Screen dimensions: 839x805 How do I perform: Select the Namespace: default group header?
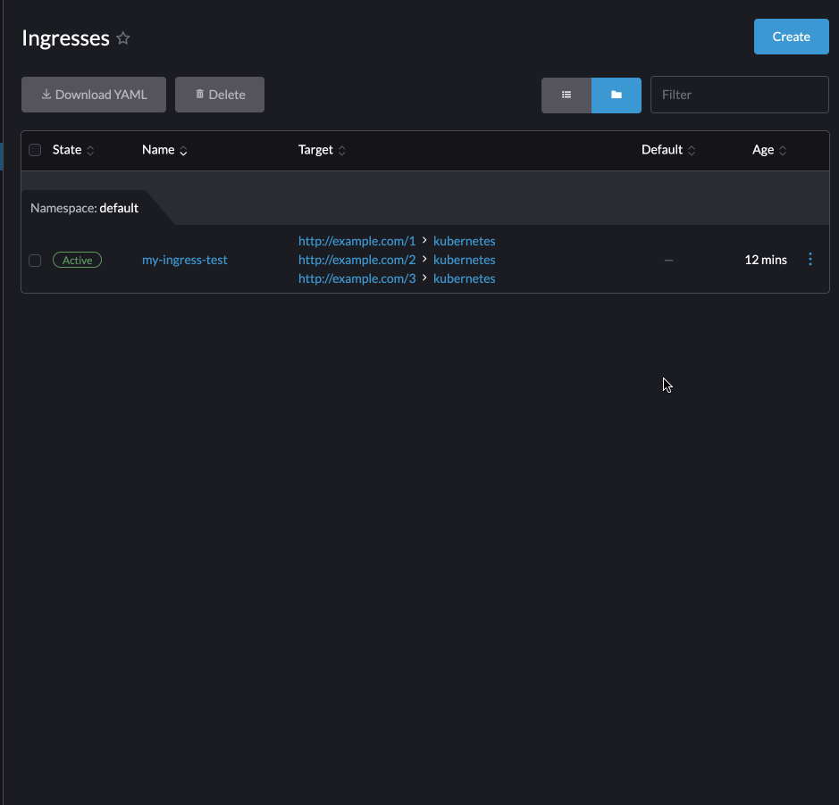[x=84, y=207]
